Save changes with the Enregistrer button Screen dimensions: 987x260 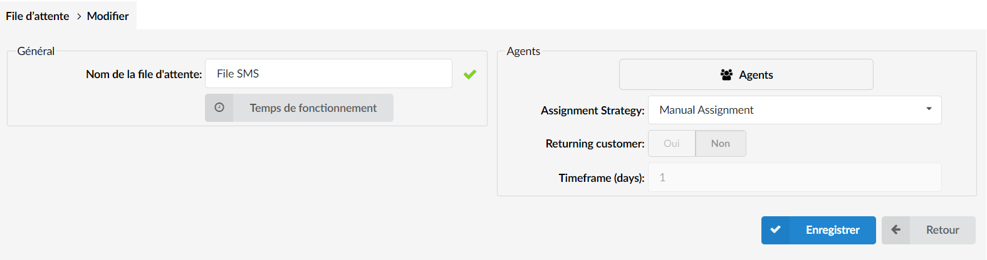coord(818,230)
